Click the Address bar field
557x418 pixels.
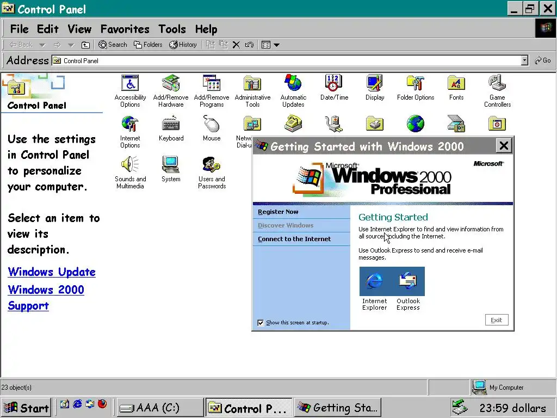point(290,60)
